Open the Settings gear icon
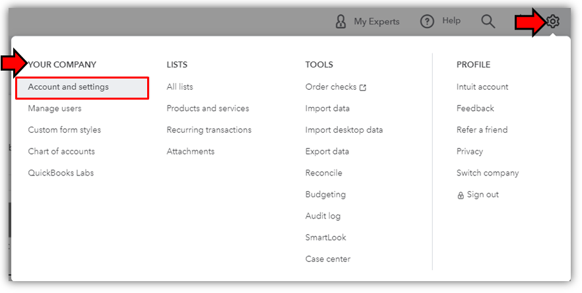 pos(553,21)
